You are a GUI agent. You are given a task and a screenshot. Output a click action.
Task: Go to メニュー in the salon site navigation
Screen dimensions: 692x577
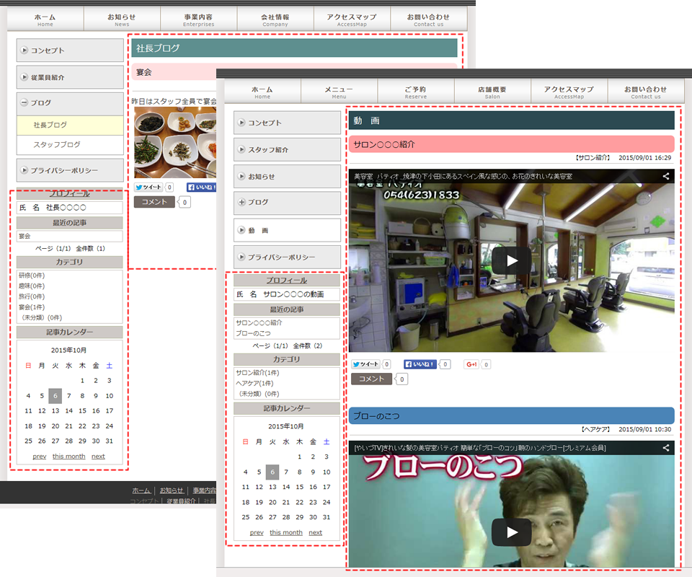(x=339, y=92)
